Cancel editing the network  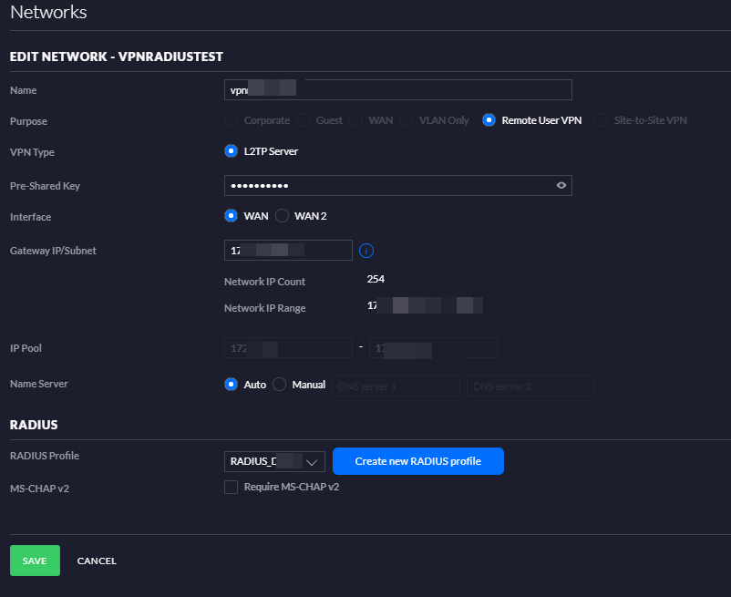pyautogui.click(x=97, y=561)
